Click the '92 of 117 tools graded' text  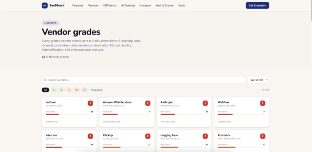[x=55, y=57]
